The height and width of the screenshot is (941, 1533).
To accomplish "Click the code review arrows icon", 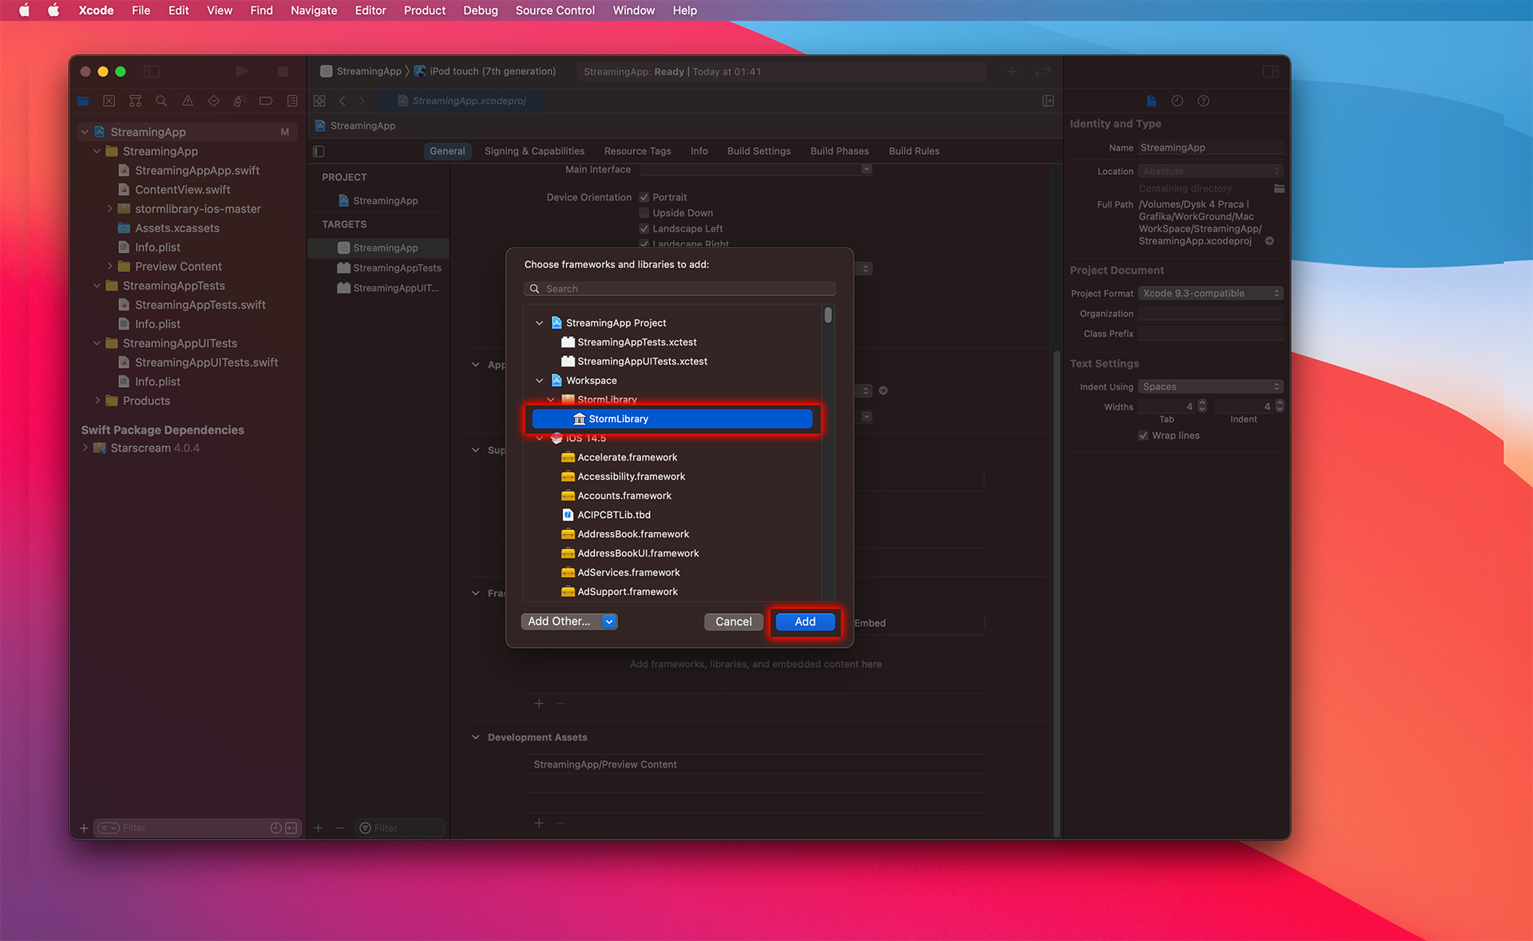I will [1043, 72].
